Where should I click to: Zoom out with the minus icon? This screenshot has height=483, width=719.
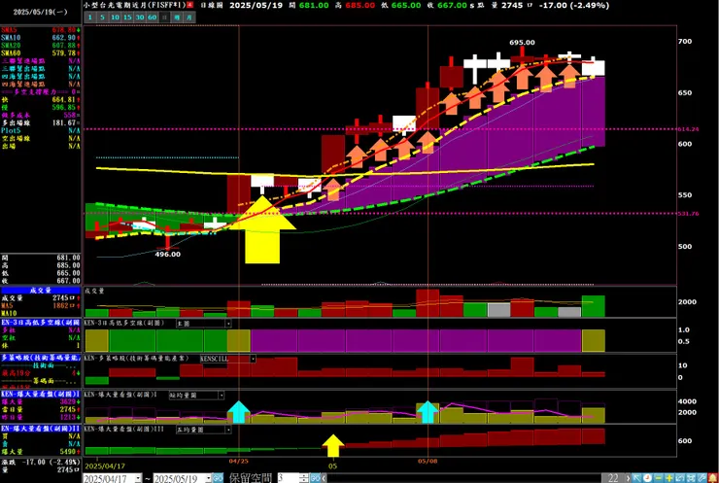[x=658, y=478]
